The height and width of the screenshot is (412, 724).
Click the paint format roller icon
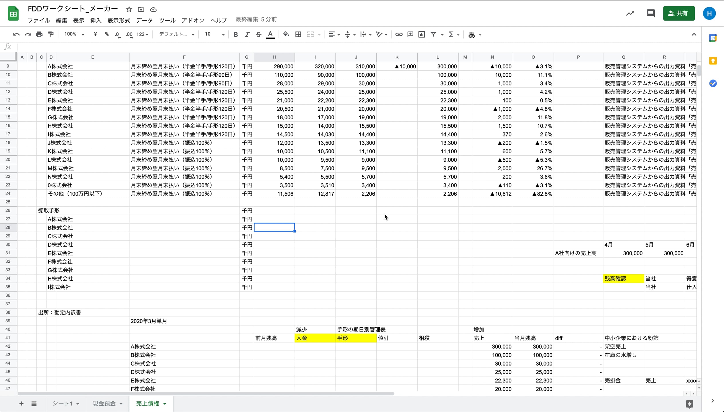coord(51,35)
